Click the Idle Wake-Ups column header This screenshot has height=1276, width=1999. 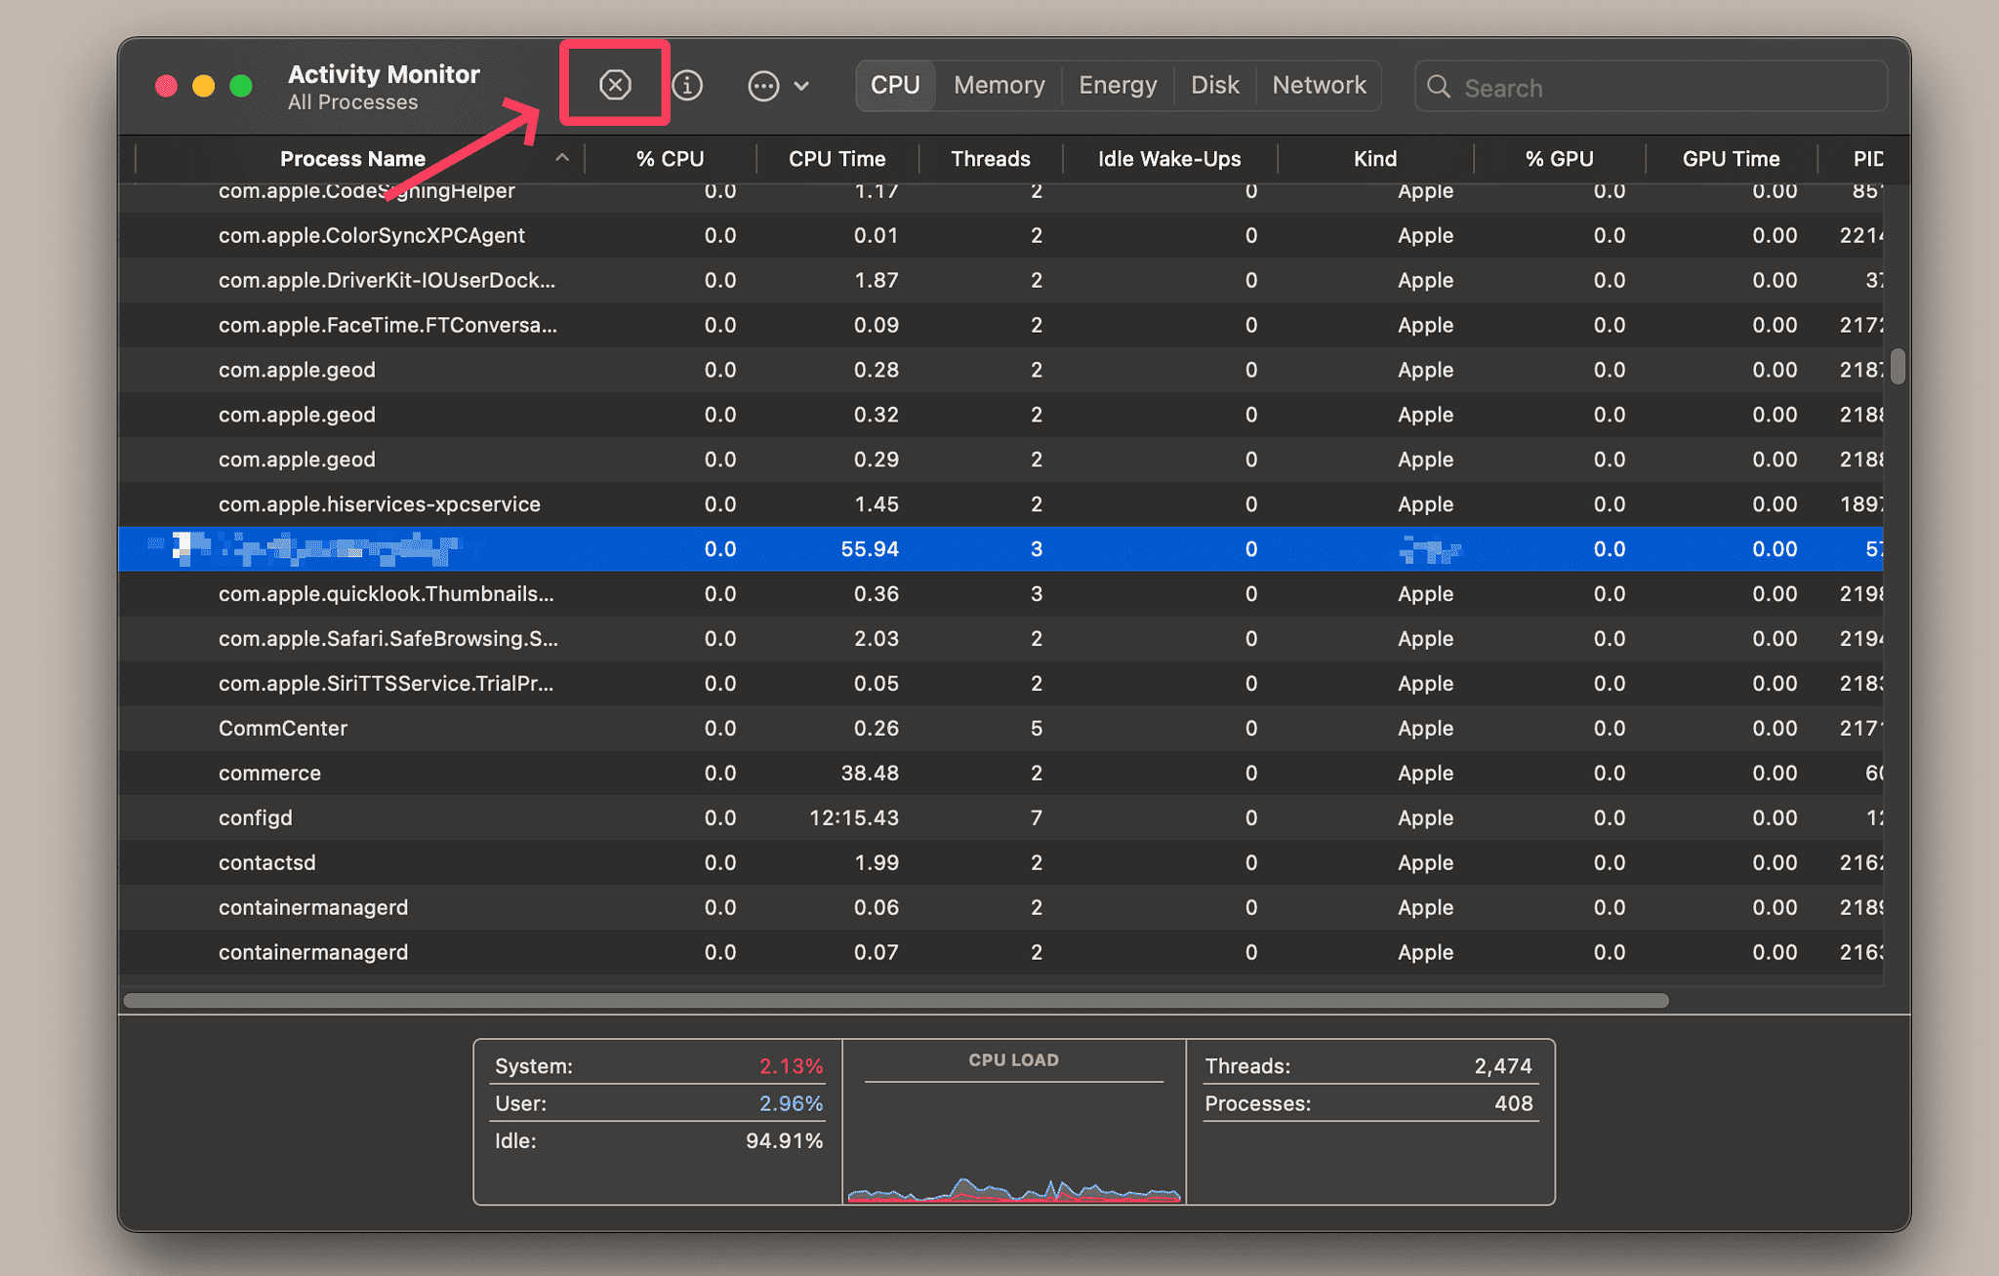(1168, 158)
